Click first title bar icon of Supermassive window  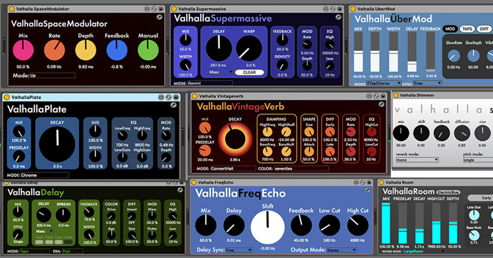[325, 9]
